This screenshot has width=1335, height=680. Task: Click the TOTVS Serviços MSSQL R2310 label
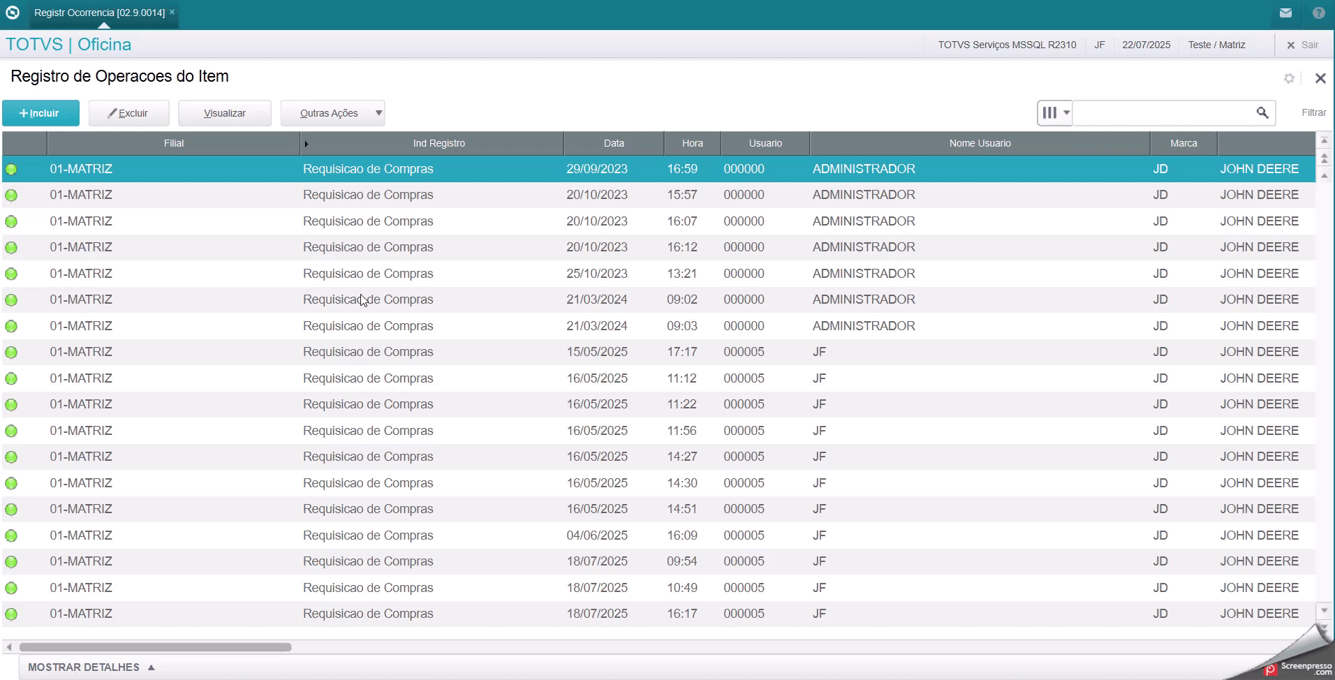pos(1007,45)
